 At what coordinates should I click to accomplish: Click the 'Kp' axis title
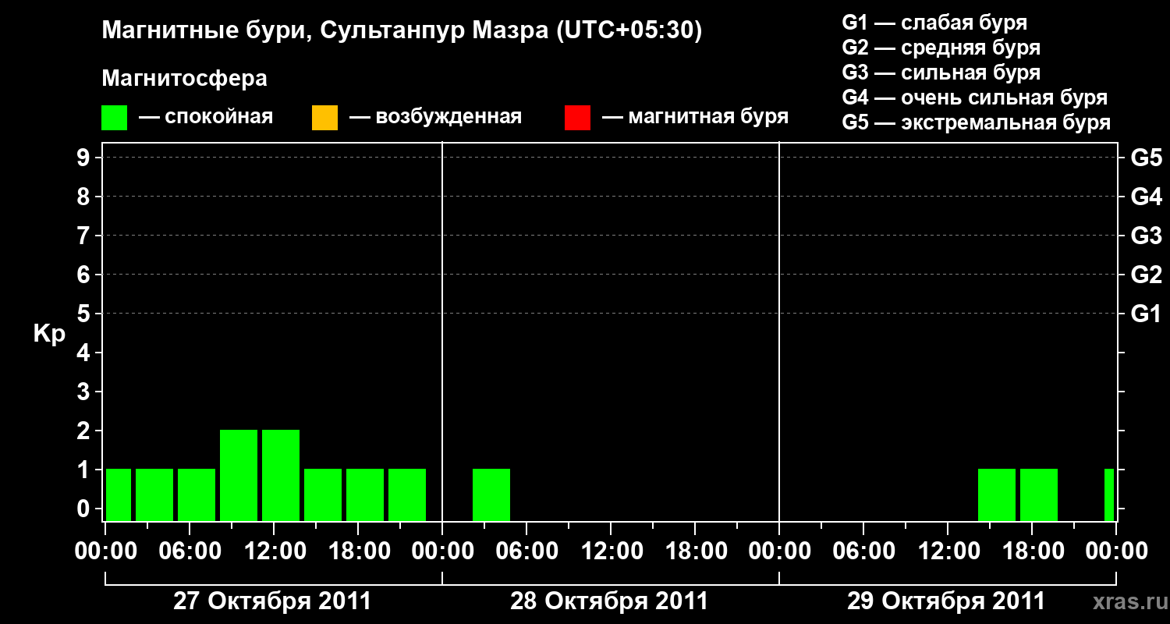49,335
